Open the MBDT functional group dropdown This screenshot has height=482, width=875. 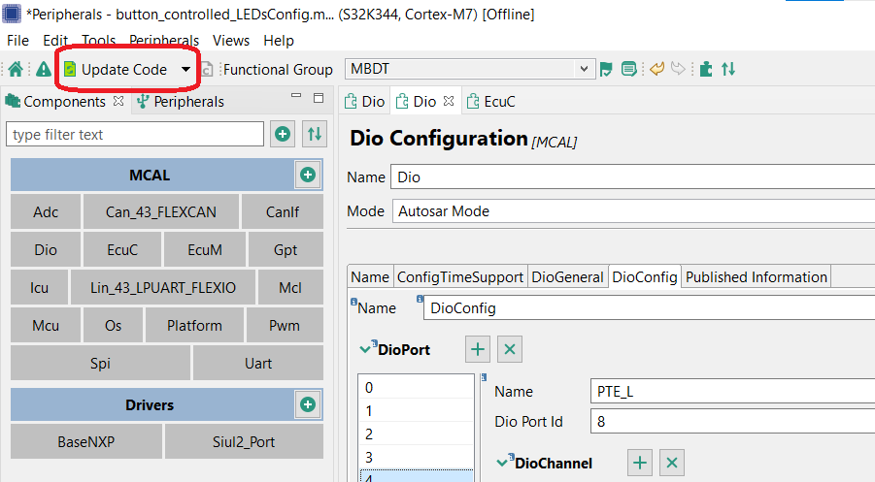coord(585,69)
